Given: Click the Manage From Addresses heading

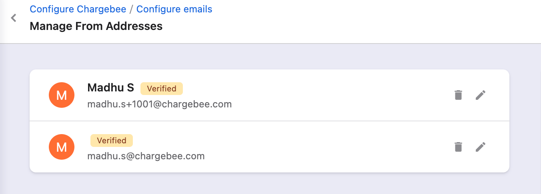Looking at the screenshot, I should click(96, 26).
